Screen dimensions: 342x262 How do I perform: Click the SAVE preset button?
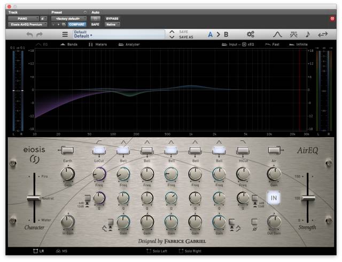pyautogui.click(x=183, y=32)
